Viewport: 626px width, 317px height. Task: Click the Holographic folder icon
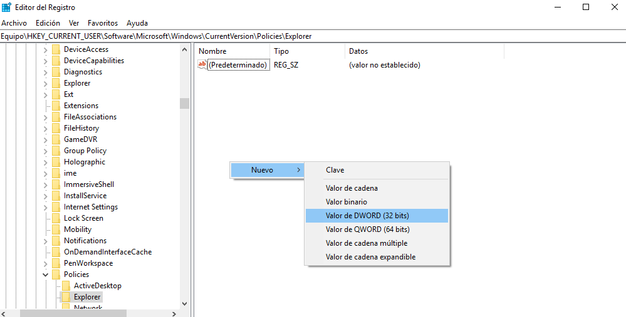click(x=56, y=162)
